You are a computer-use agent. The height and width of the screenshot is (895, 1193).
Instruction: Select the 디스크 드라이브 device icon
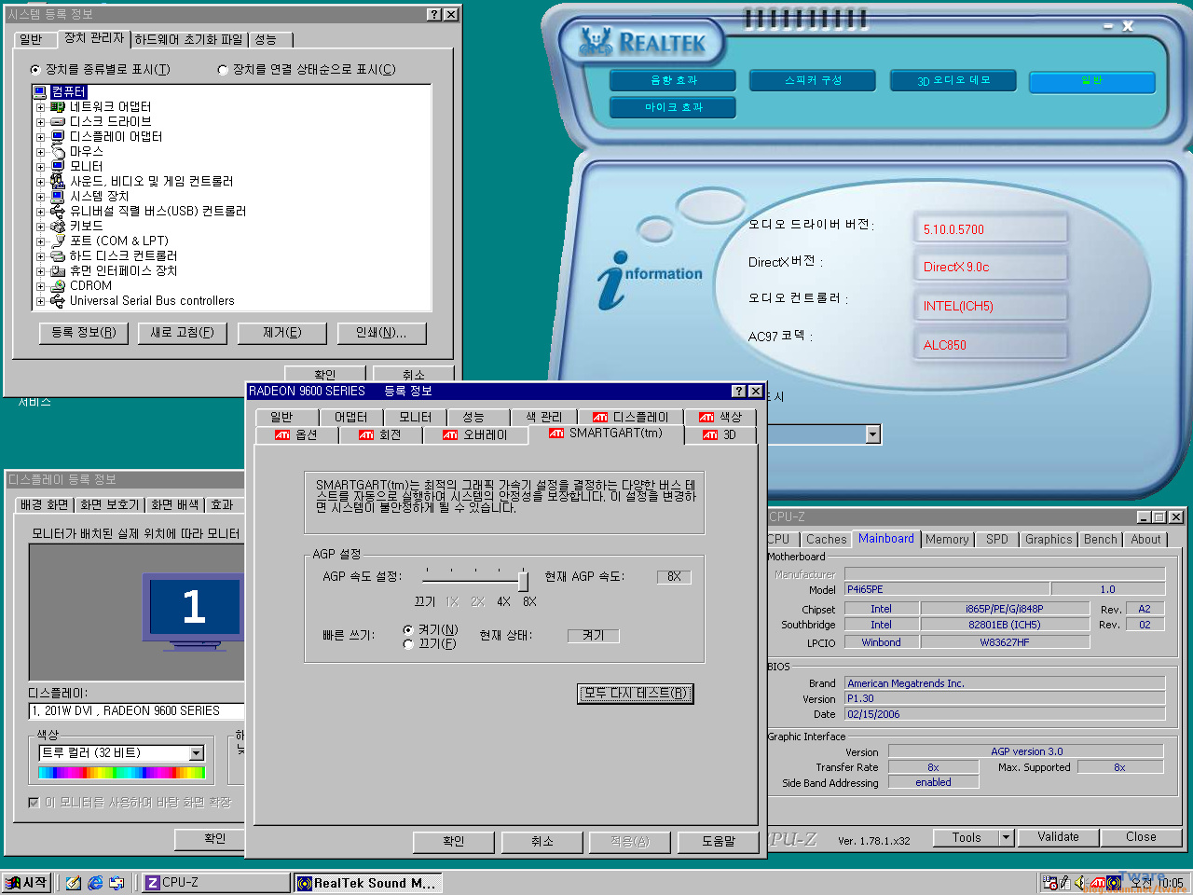[x=58, y=121]
